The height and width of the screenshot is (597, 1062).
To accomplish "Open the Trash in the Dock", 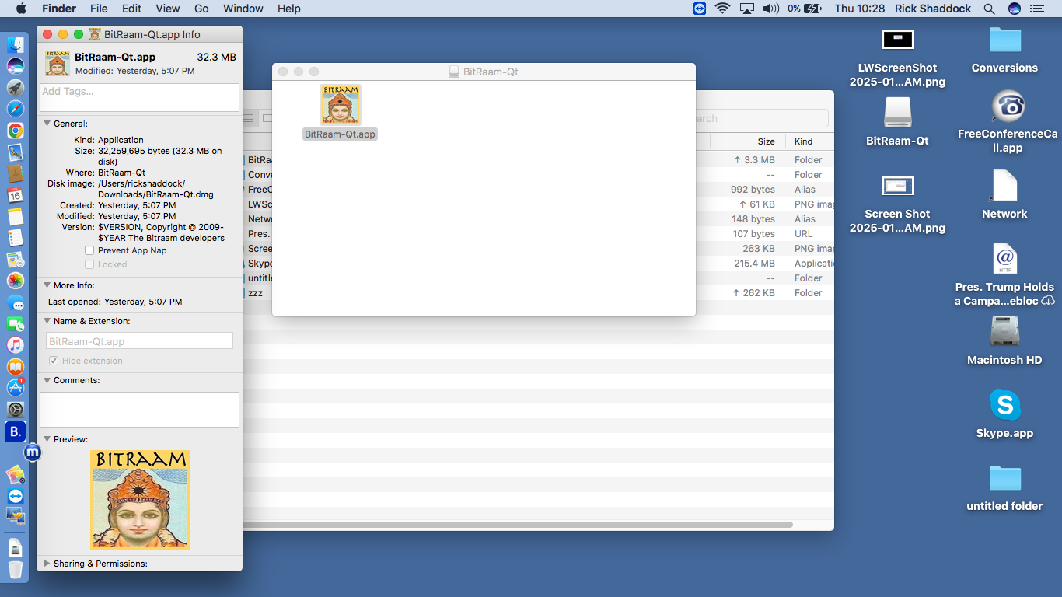I will pyautogui.click(x=16, y=570).
